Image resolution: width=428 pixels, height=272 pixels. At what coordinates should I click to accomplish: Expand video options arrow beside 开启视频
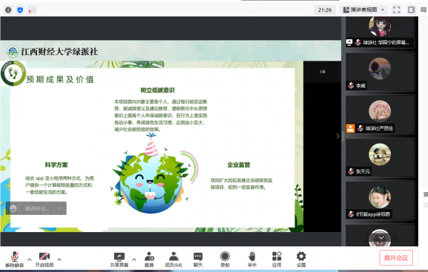[59, 259]
